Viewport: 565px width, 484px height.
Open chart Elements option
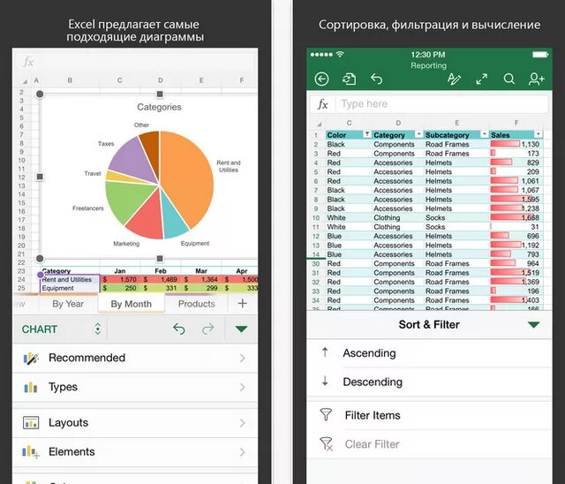135,452
